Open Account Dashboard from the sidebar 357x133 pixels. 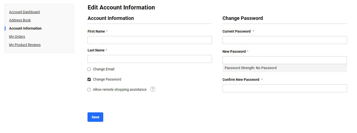(24, 12)
